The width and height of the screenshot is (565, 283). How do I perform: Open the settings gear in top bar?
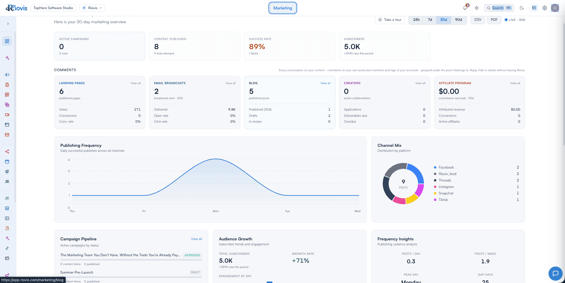545,8
